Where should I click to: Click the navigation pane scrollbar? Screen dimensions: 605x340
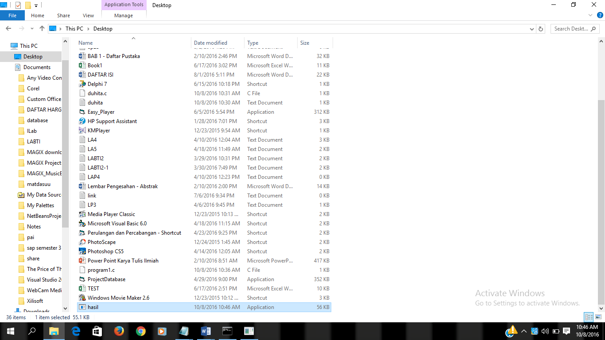65,144
